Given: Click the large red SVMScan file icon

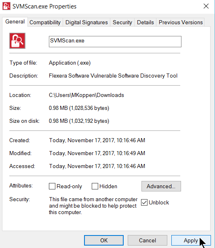Looking at the screenshot, I should coord(17,41).
